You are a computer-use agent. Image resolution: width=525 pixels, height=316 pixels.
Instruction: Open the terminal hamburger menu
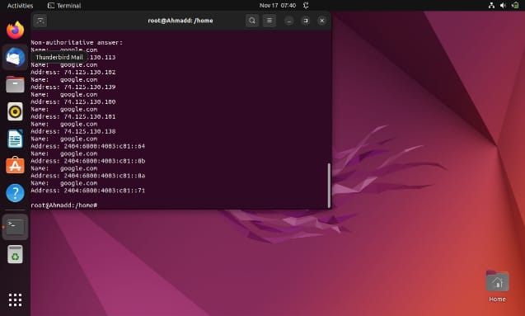(x=270, y=21)
